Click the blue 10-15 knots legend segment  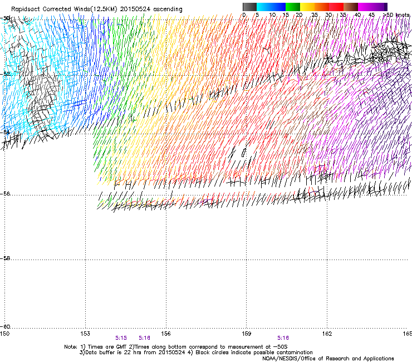tap(278, 7)
